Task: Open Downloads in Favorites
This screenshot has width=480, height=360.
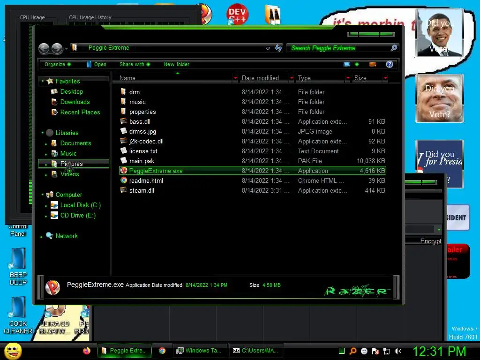Action: [75, 102]
